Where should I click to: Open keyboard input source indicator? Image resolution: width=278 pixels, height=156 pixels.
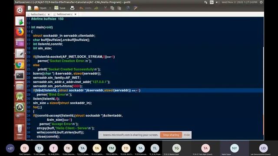pos(212,2)
